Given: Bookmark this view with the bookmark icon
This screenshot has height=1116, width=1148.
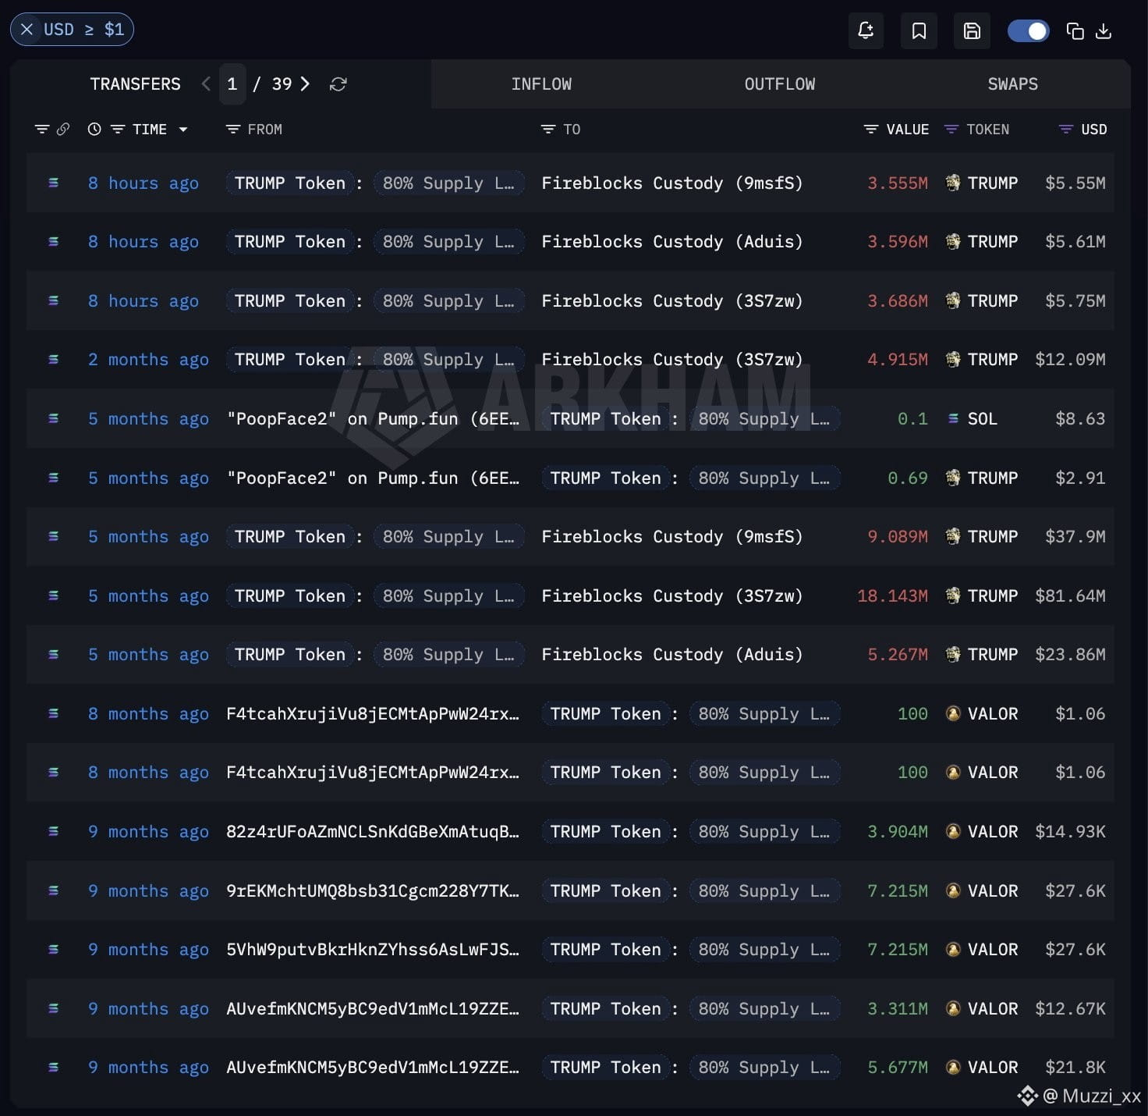Looking at the screenshot, I should tap(919, 30).
